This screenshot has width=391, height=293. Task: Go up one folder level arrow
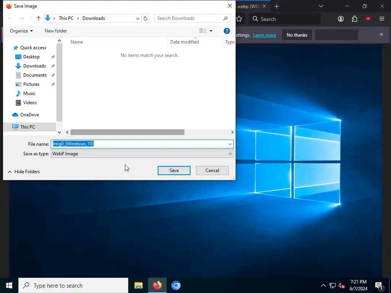[x=39, y=18]
